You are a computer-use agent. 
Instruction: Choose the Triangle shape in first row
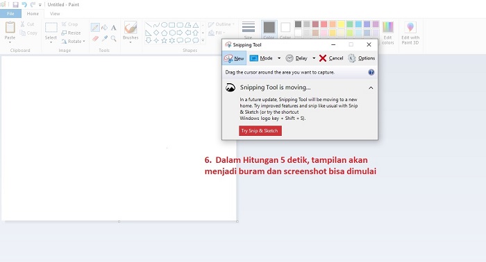click(x=196, y=25)
